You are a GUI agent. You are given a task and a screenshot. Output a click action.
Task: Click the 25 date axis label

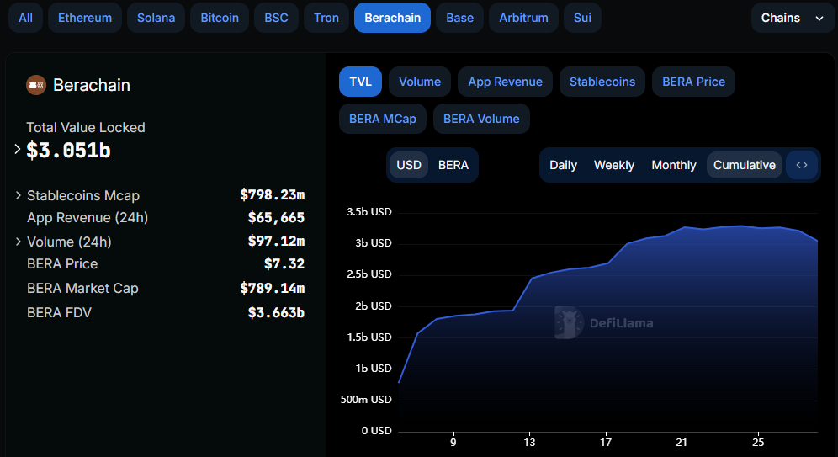click(x=758, y=442)
